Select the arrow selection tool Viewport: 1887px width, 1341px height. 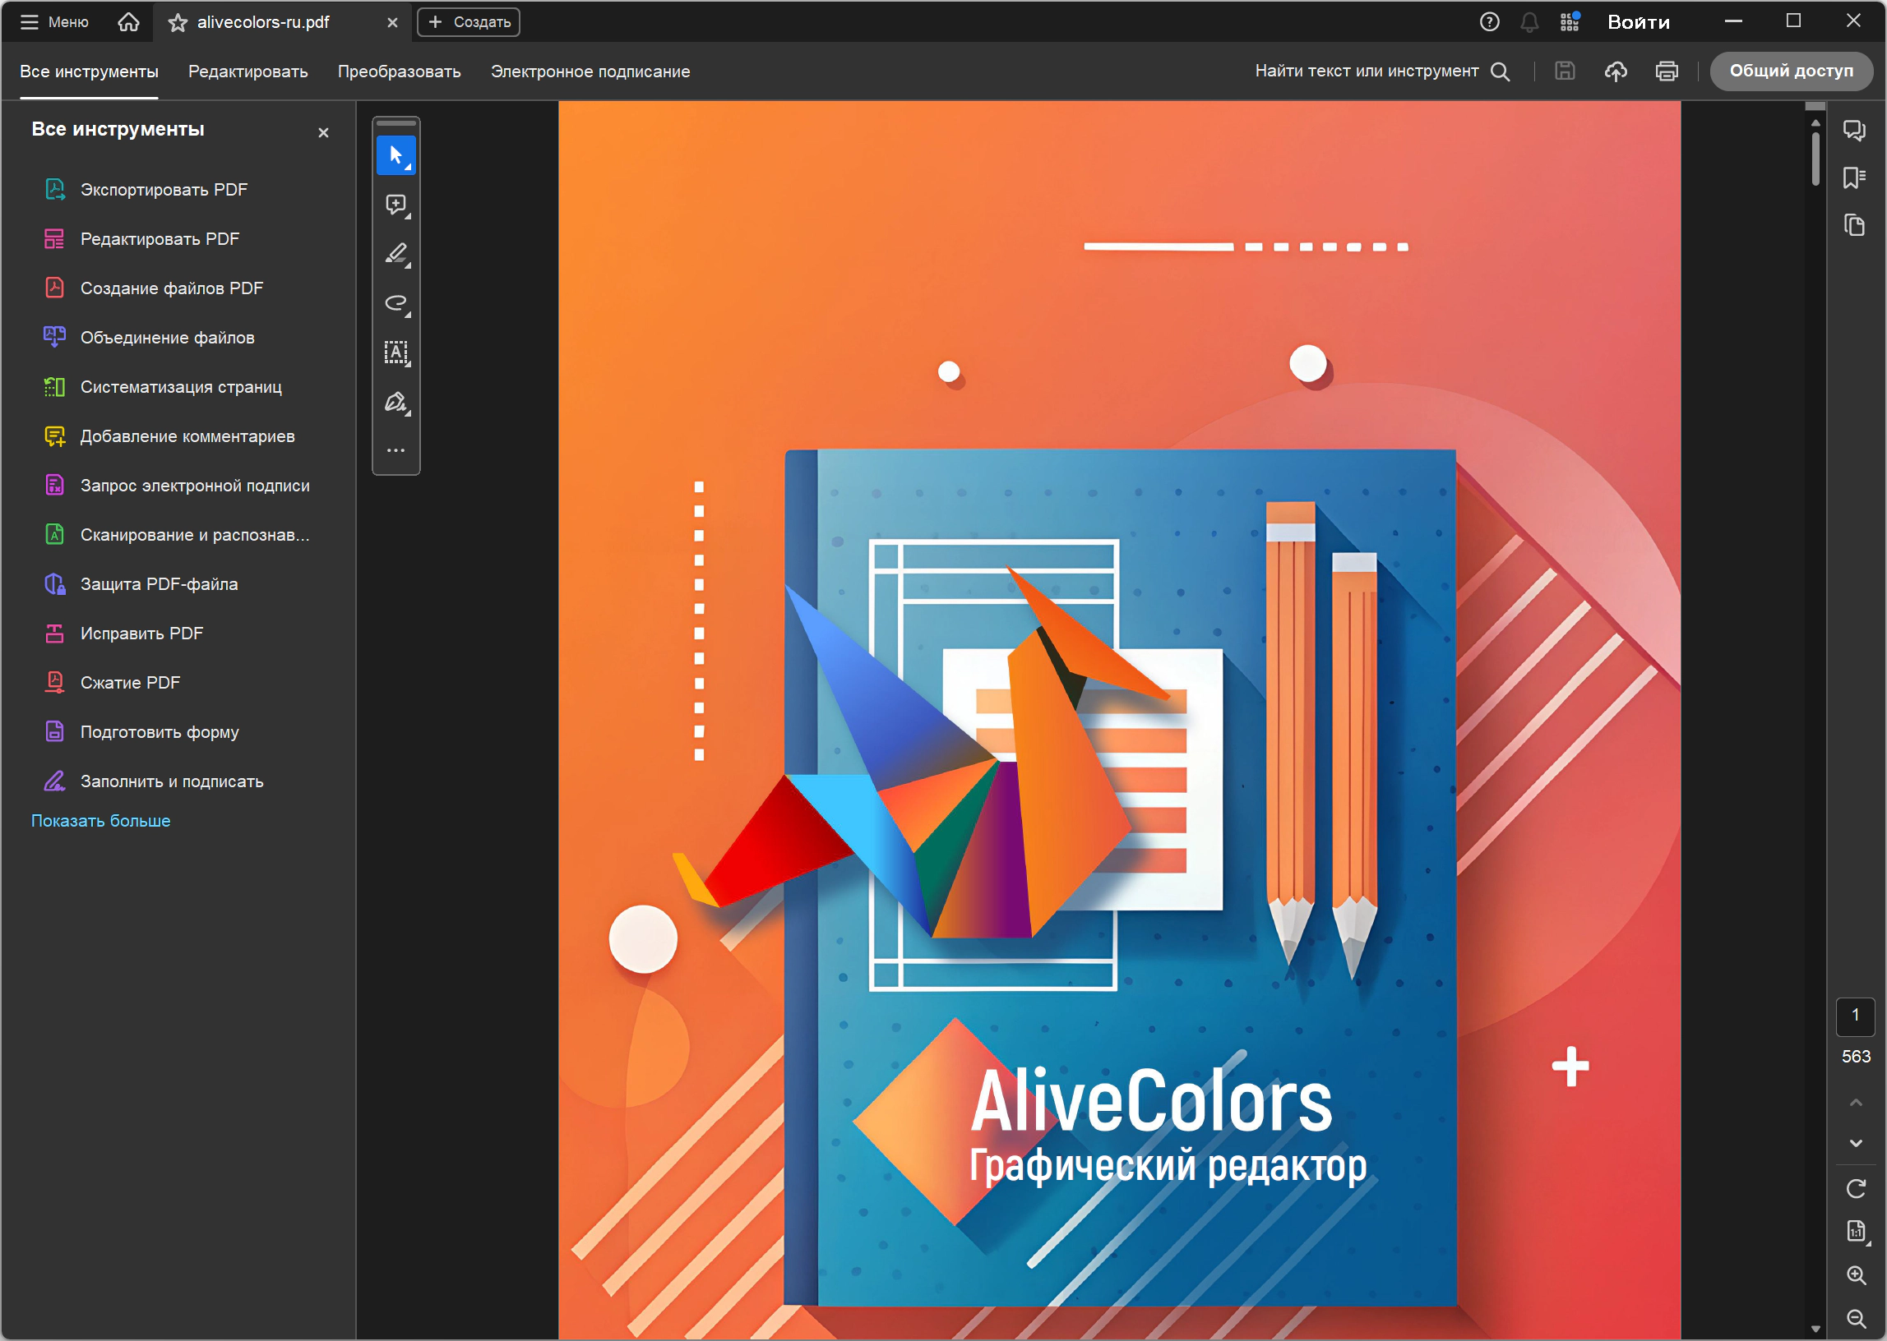[395, 155]
